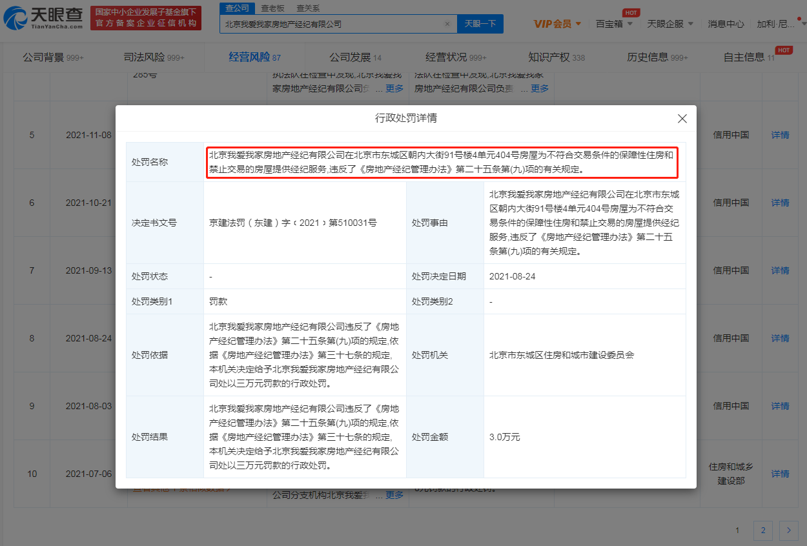Open the 百宝箱 dropdown menu
The width and height of the screenshot is (807, 546).
(x=614, y=24)
